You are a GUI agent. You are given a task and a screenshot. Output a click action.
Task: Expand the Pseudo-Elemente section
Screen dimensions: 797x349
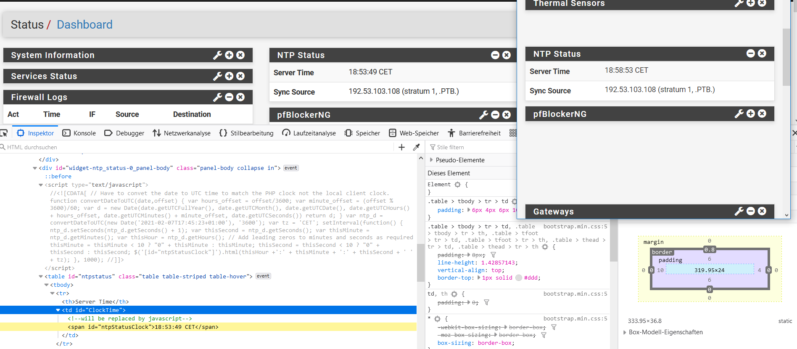pos(431,160)
